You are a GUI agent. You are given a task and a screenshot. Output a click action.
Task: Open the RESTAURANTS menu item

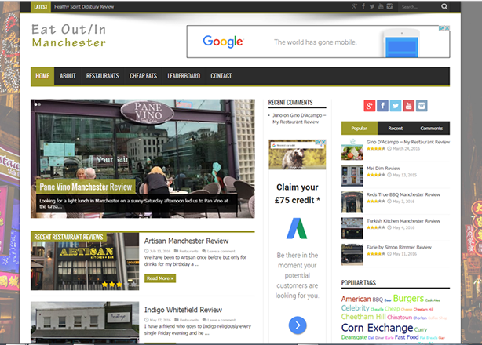tap(103, 76)
